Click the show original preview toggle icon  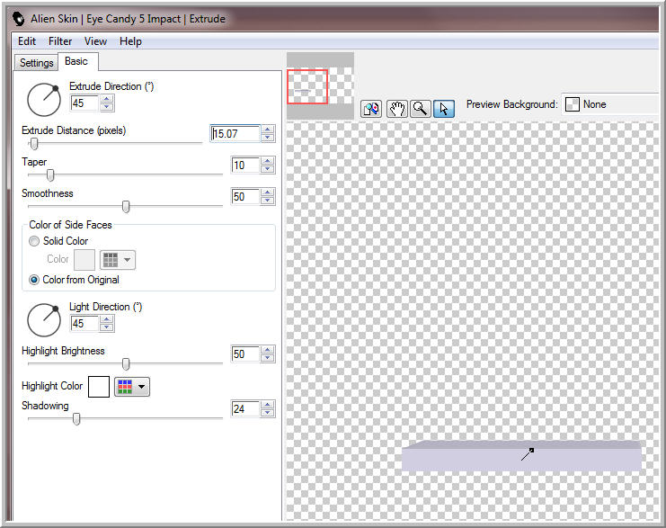tap(371, 109)
